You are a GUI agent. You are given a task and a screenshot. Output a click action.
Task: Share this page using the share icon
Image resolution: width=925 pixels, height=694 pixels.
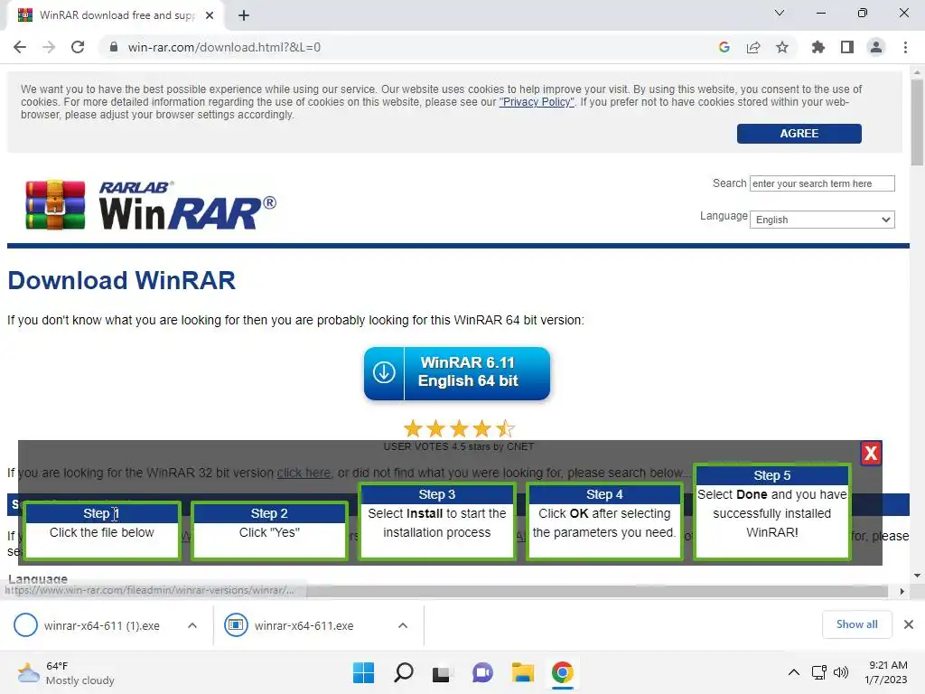point(753,47)
